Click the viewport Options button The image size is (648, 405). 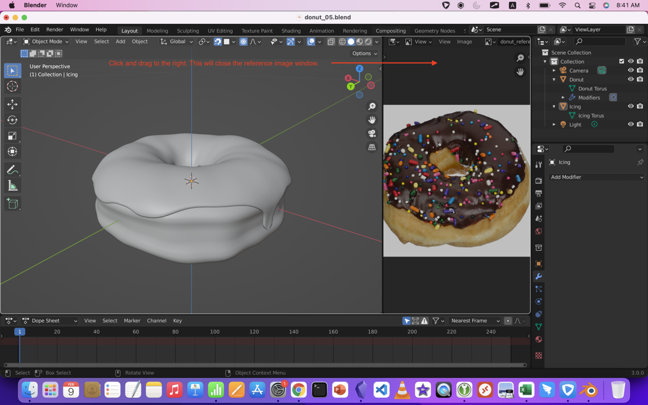coord(364,54)
